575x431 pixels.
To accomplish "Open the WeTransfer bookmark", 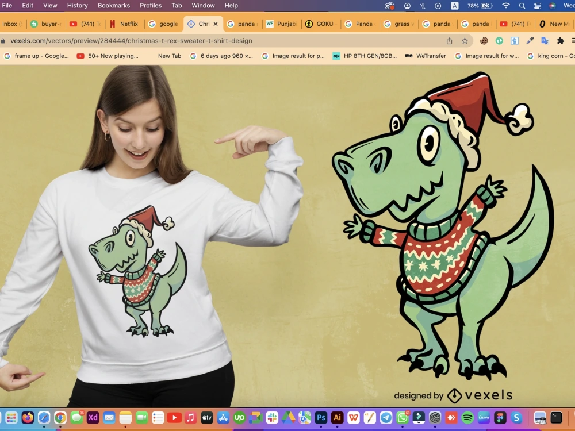I will (x=425, y=56).
